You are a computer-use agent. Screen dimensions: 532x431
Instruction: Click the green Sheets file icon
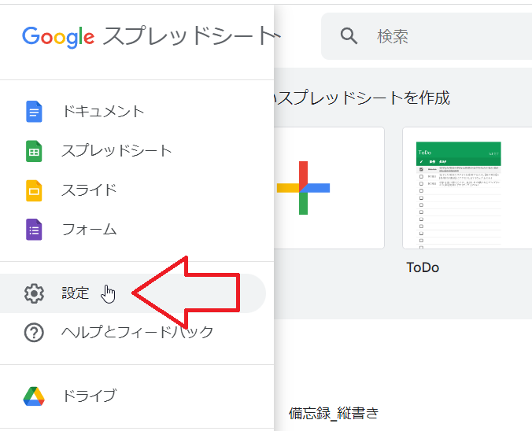34,151
